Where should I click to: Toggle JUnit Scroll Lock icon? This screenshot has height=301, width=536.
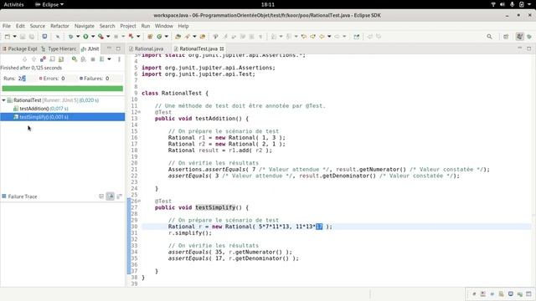(61, 59)
